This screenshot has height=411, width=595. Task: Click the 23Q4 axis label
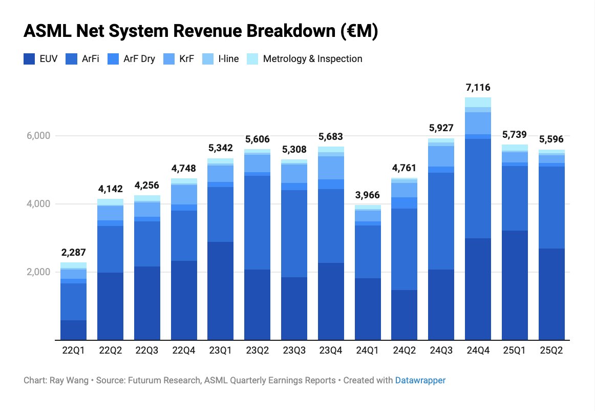point(330,350)
